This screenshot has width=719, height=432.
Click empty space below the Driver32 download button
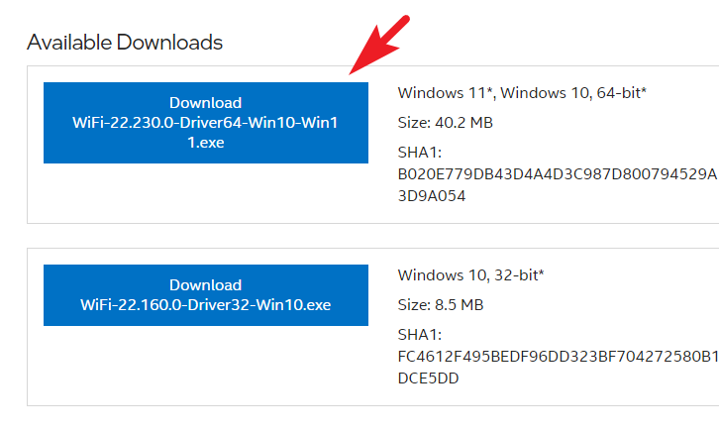tap(206, 365)
